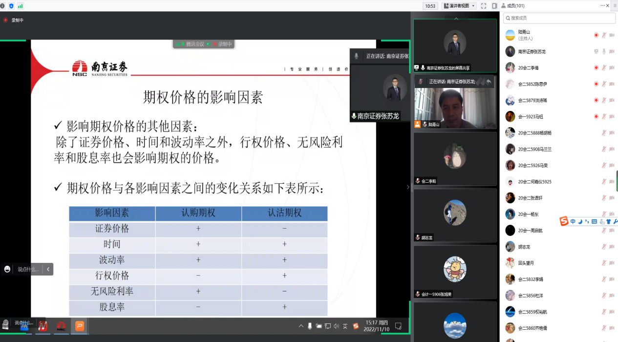
Task: Open the three-dot more menu in members panel
Action: point(602,5)
